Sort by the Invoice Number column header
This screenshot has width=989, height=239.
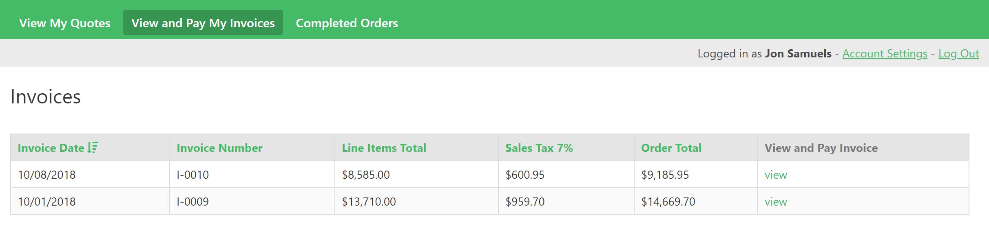coord(219,148)
